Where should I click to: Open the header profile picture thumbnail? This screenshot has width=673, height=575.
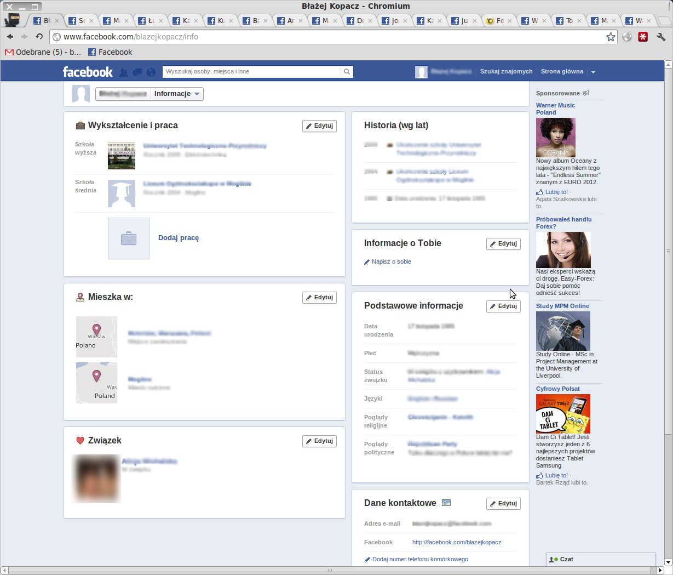421,72
